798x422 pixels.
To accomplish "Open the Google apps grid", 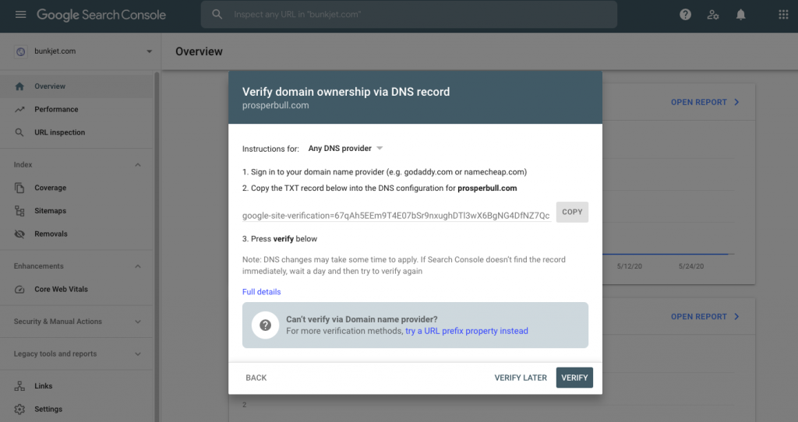I will pos(783,15).
